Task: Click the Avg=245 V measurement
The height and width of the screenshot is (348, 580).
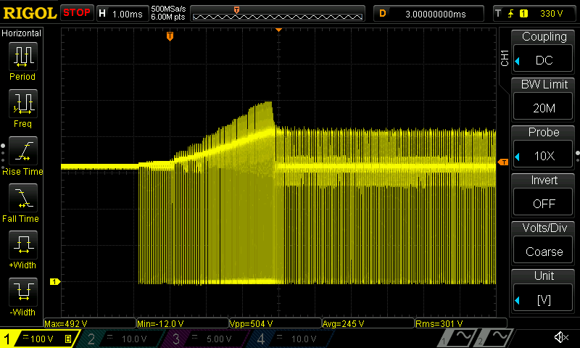Action: tap(344, 324)
